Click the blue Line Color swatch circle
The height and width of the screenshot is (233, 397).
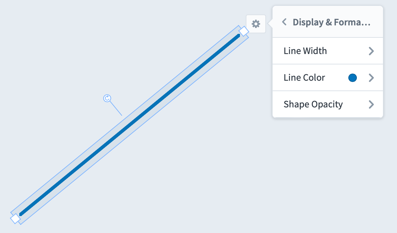[x=353, y=78]
